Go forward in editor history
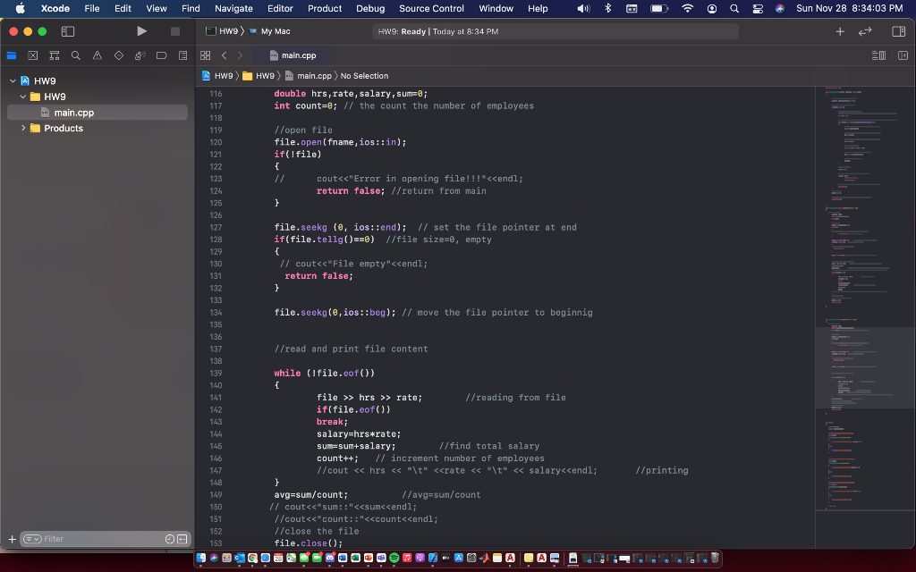This screenshot has width=916, height=572. 240,55
